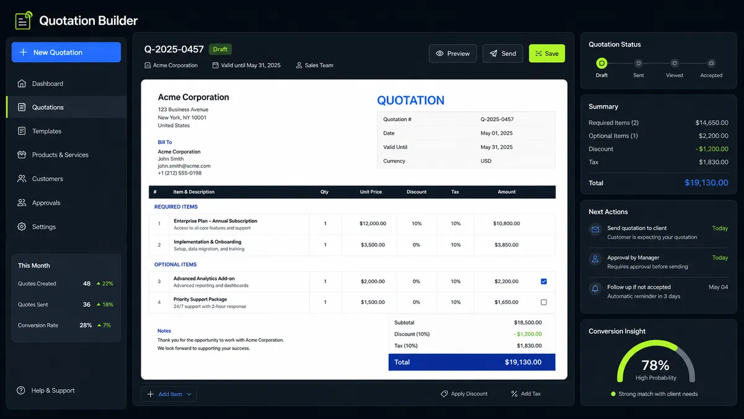Click the Draft status step circle
The image size is (744, 419).
[601, 63]
